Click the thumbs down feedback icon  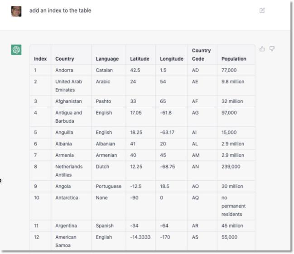click(x=272, y=49)
